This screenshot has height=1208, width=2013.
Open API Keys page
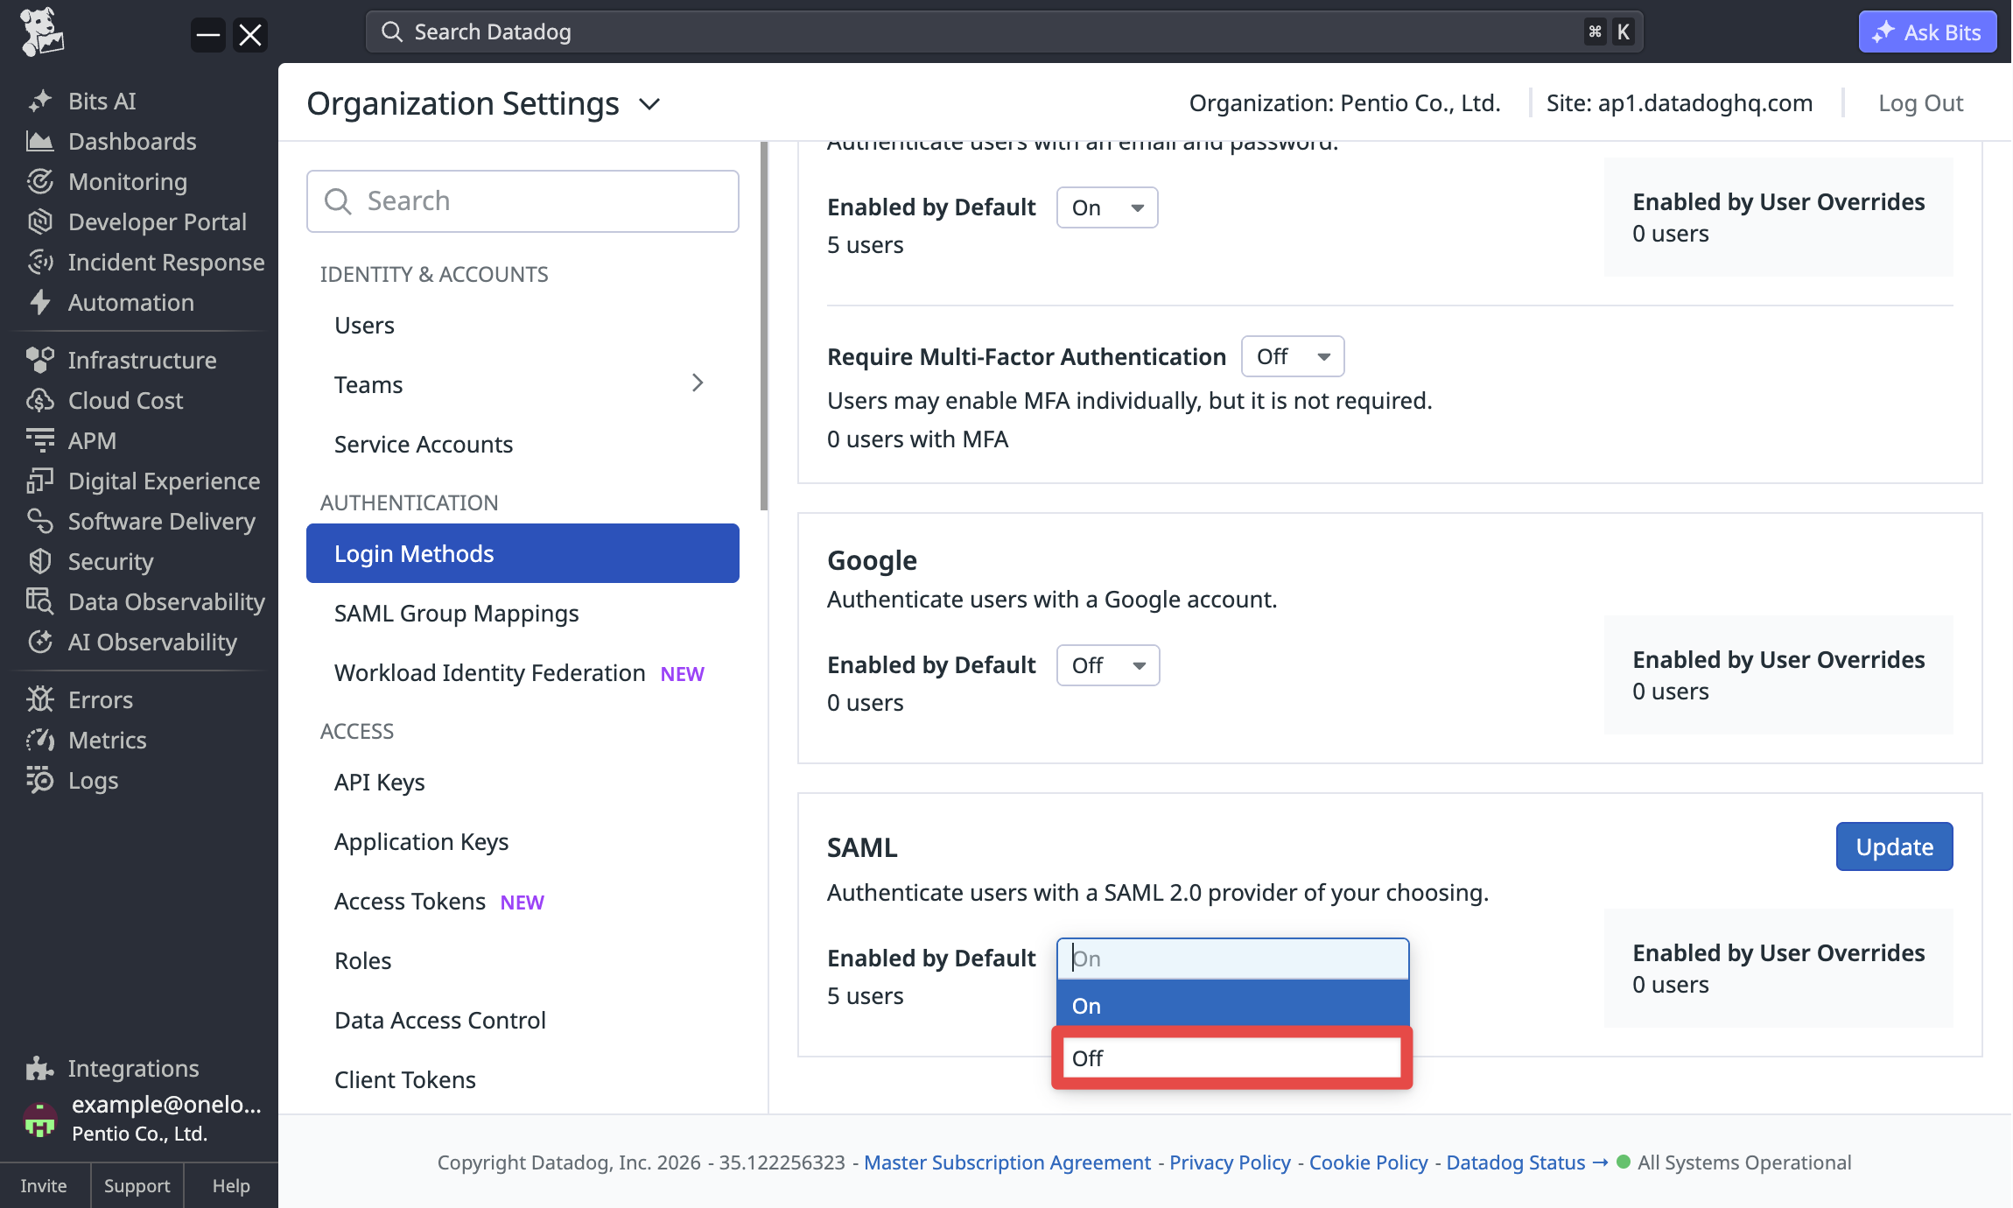523,783
